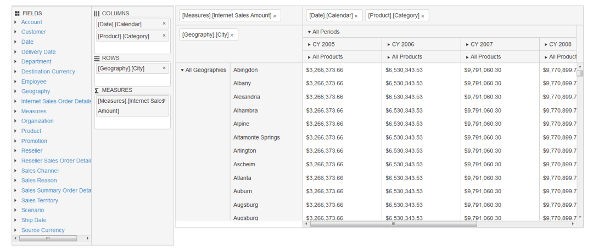Viewport: 593px width, 250px height.
Task: Select the Sales Territory field
Action: click(40, 200)
